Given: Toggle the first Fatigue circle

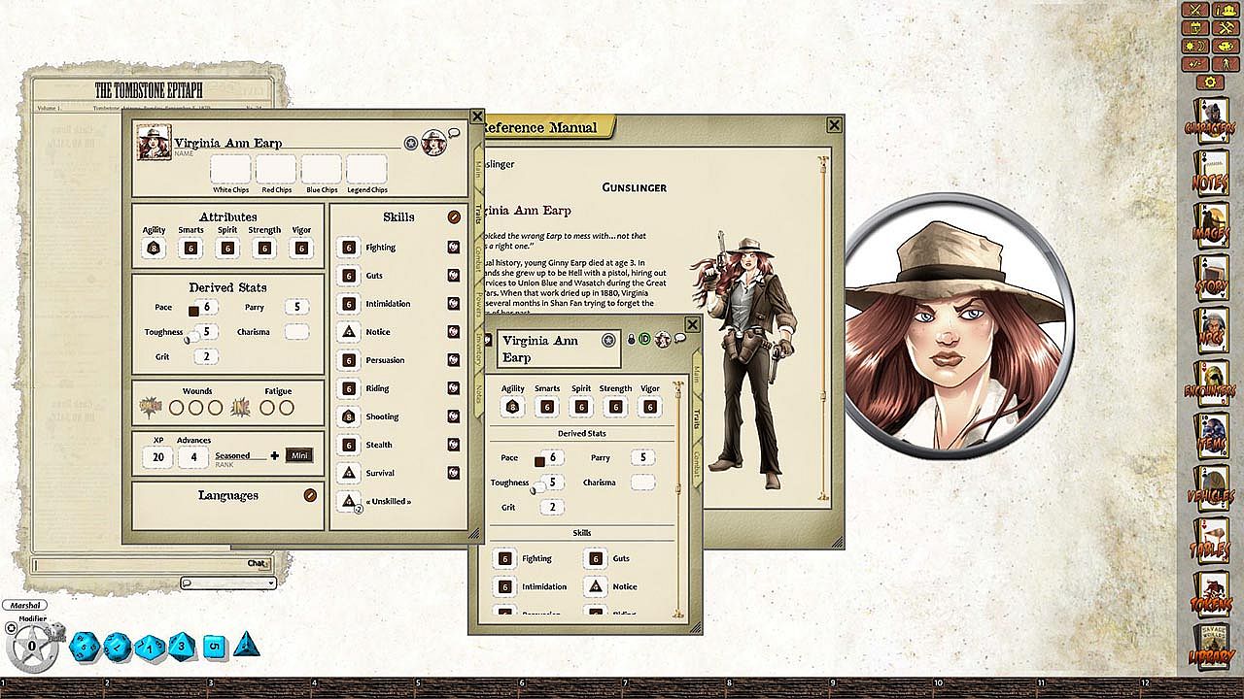Looking at the screenshot, I should [267, 408].
